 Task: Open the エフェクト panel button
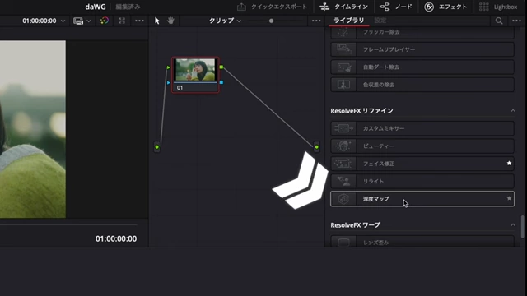[x=445, y=7]
